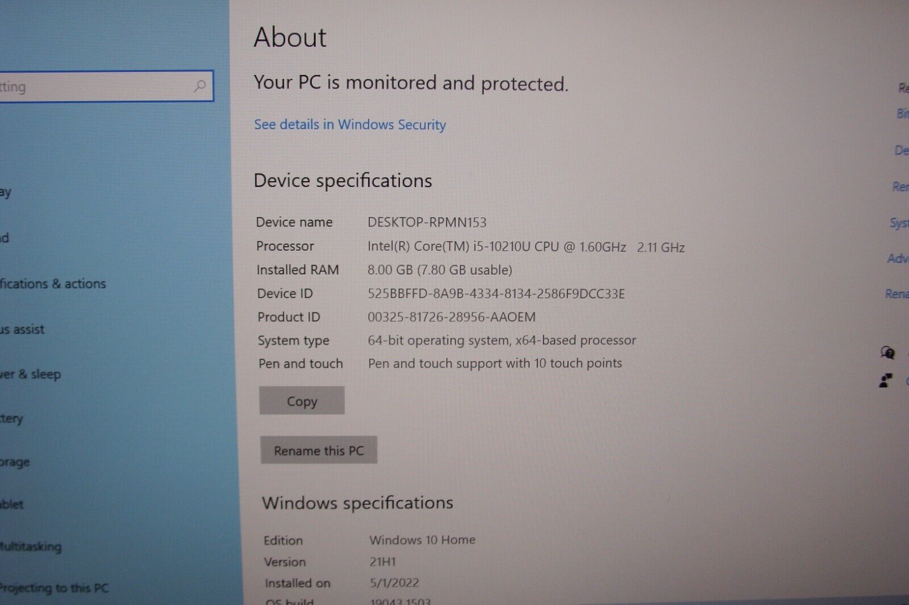Open the Display settings sidebar entry
The image size is (909, 605).
(x=6, y=192)
